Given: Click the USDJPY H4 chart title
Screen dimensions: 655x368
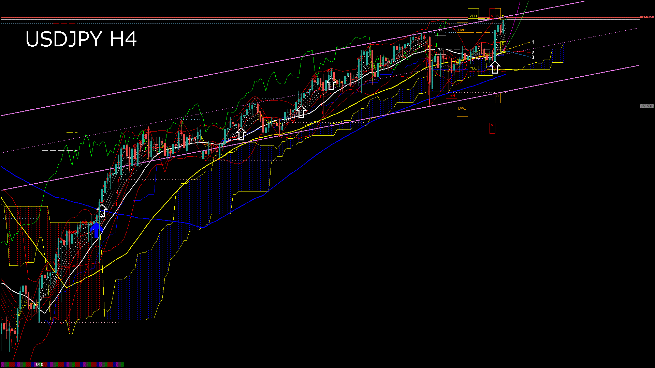Looking at the screenshot, I should coord(81,39).
